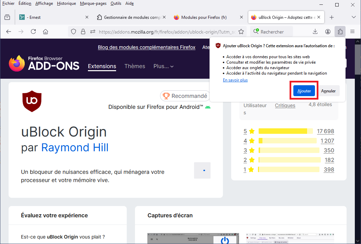This screenshot has width=361, height=244.
Task: Click the Firefox account profile icon
Action: 328,31
